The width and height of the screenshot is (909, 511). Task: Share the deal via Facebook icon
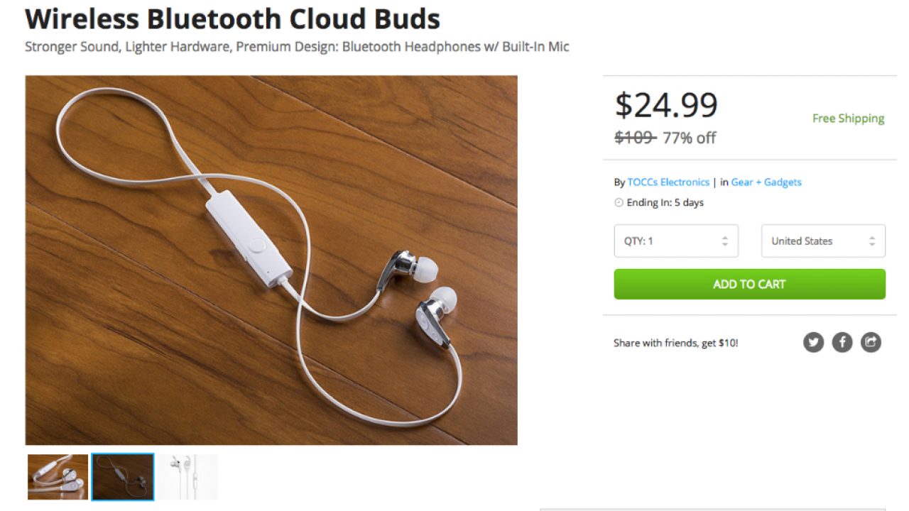click(842, 343)
